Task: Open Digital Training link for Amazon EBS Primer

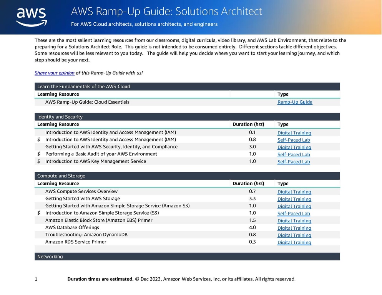Action: click(294, 220)
